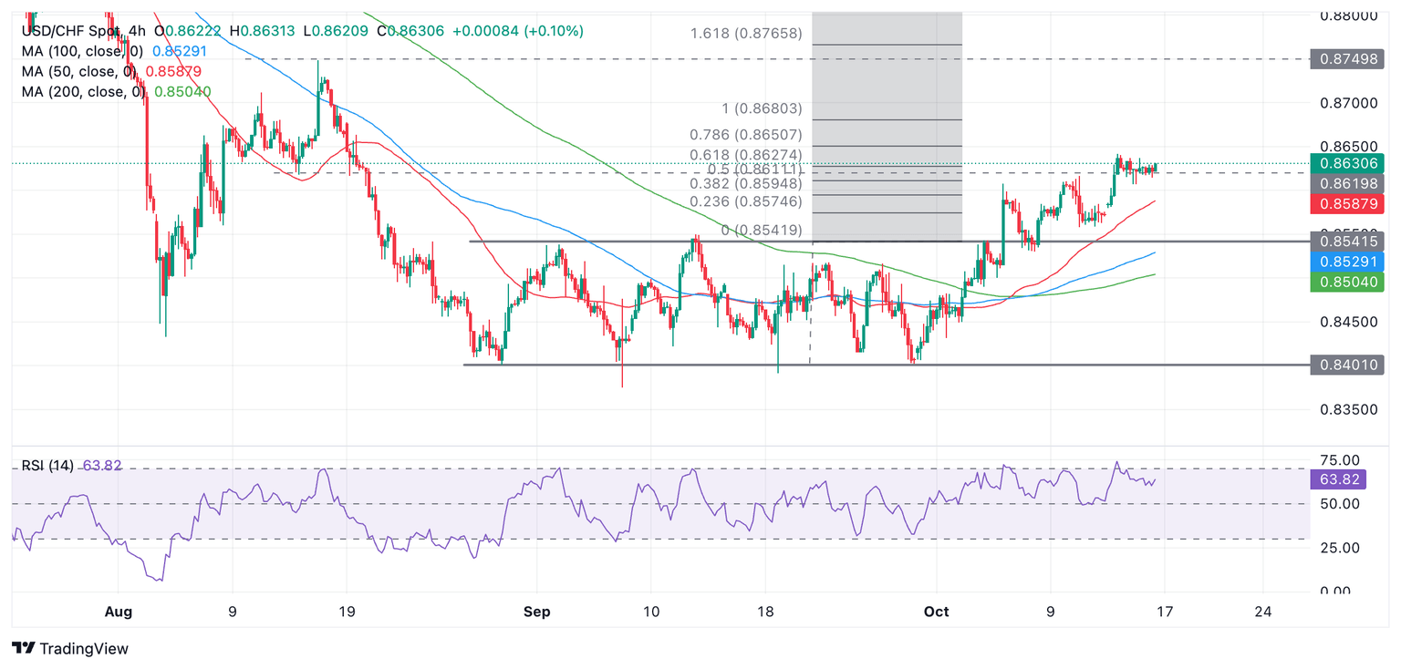
Task: Select the 0 (0.85419) Fibonacci base label
Action: tap(762, 231)
